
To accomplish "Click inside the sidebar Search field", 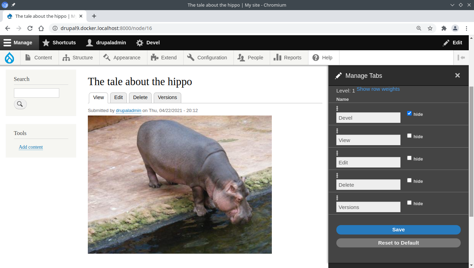I will (x=36, y=93).
